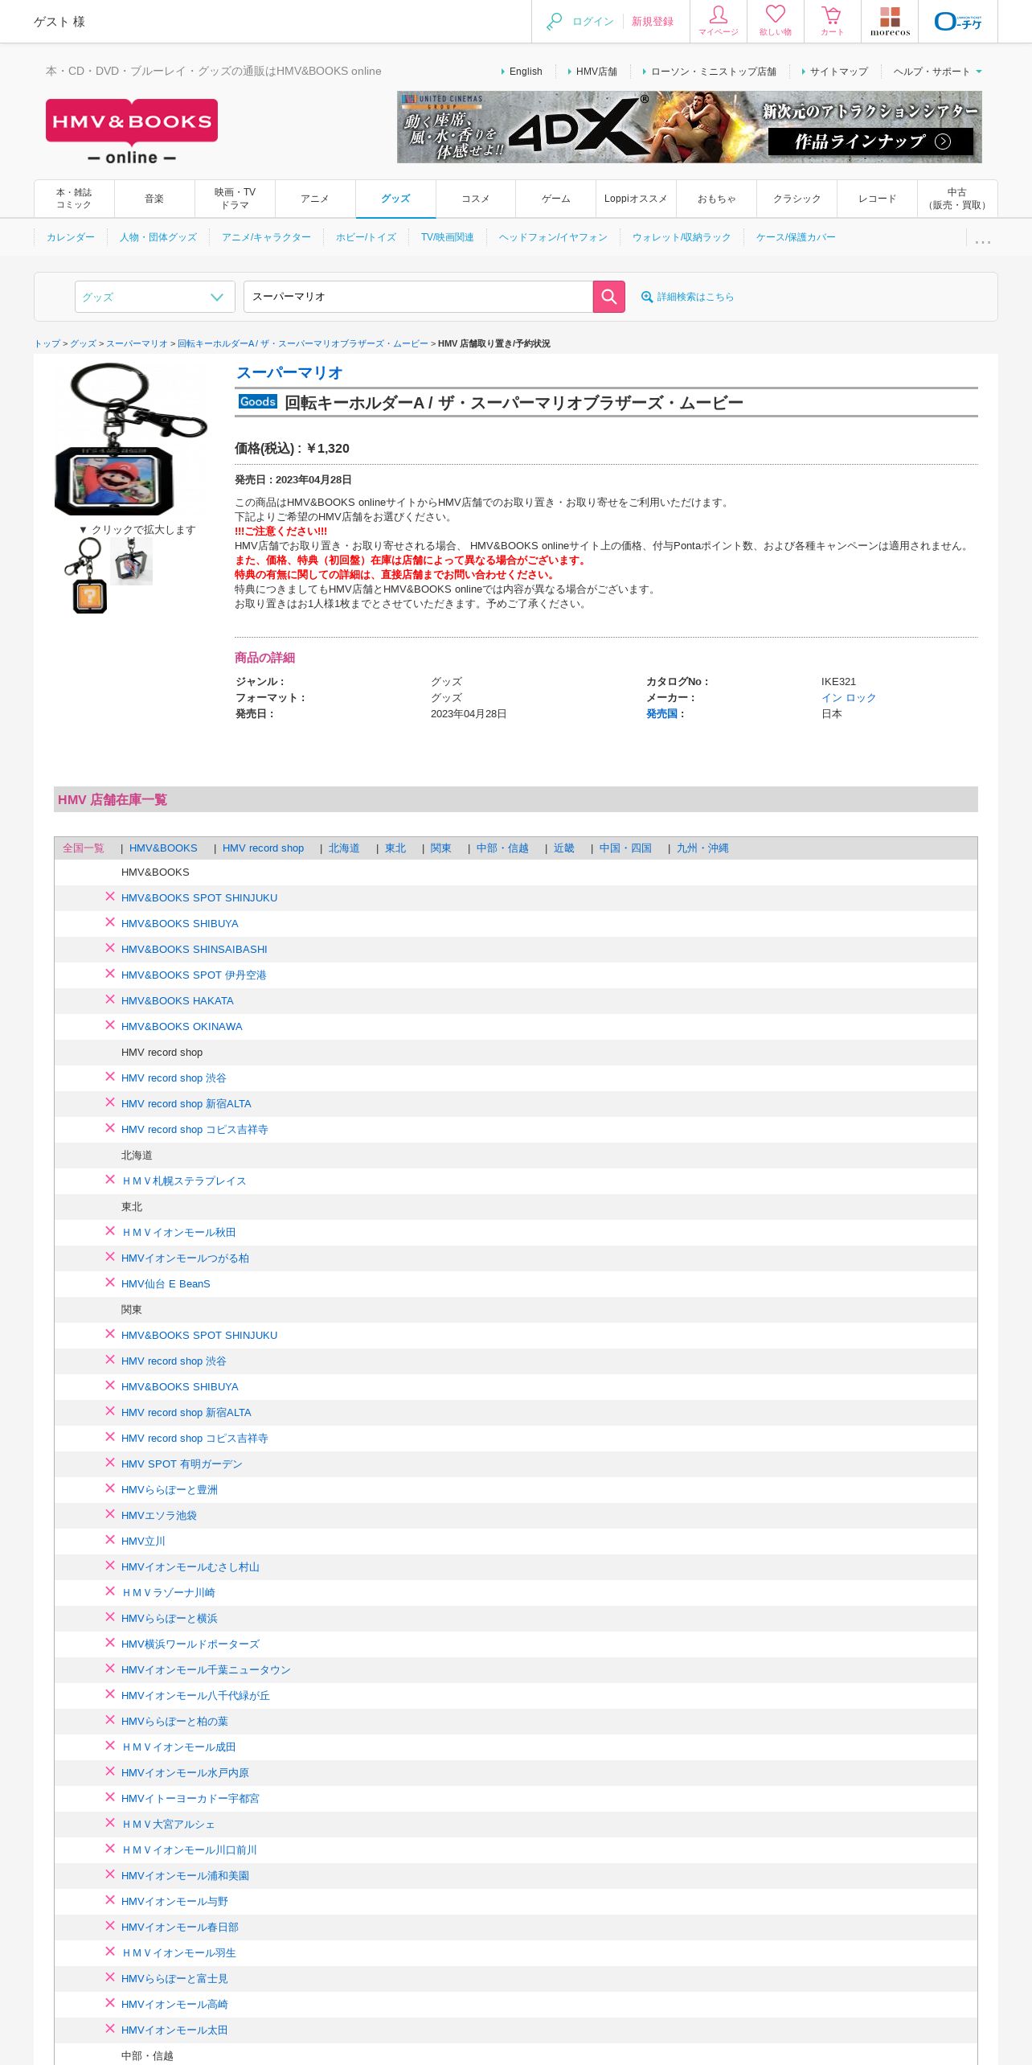Open the 音楽 tab

tap(154, 199)
